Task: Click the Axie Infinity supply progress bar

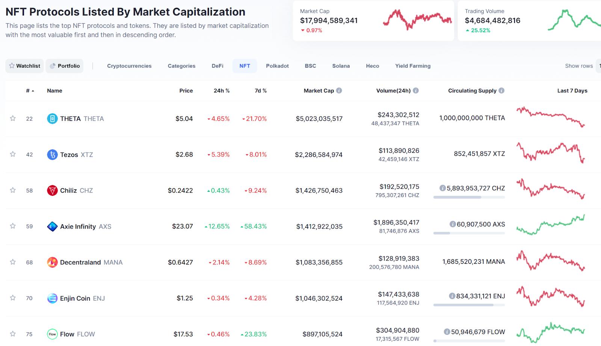Action: (469, 233)
